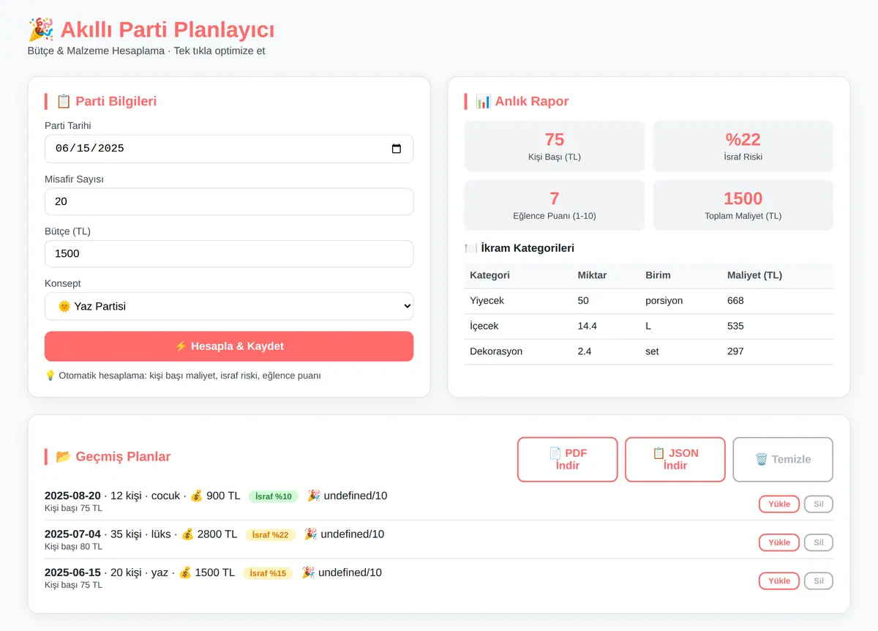878x631 pixels.
Task: Load the 2025-08-20 plan with Yükle
Action: click(x=779, y=504)
